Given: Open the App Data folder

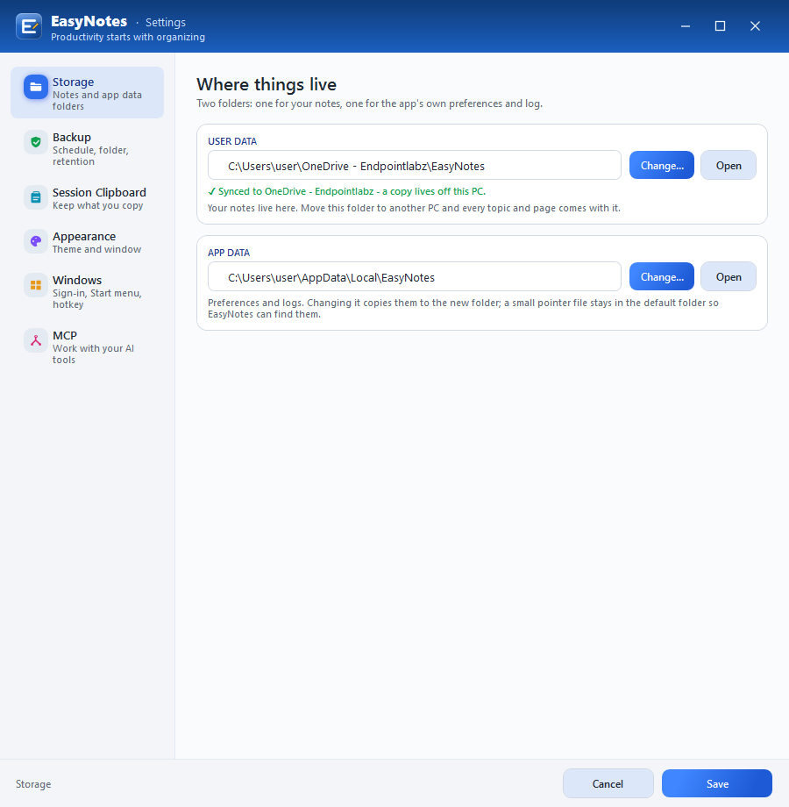Looking at the screenshot, I should click(729, 277).
